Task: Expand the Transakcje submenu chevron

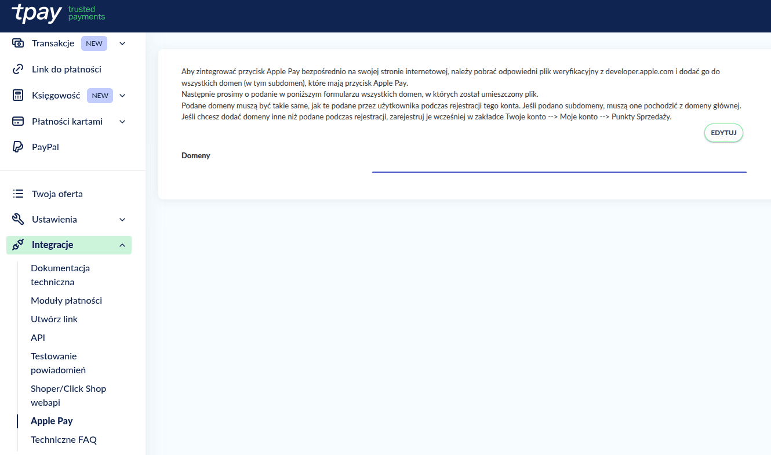Action: pyautogui.click(x=122, y=43)
